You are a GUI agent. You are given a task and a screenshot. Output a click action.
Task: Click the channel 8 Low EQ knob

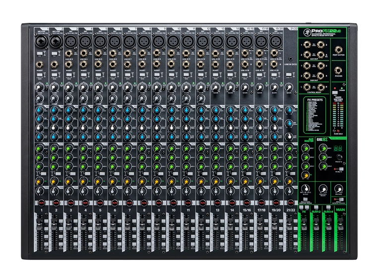(142, 137)
